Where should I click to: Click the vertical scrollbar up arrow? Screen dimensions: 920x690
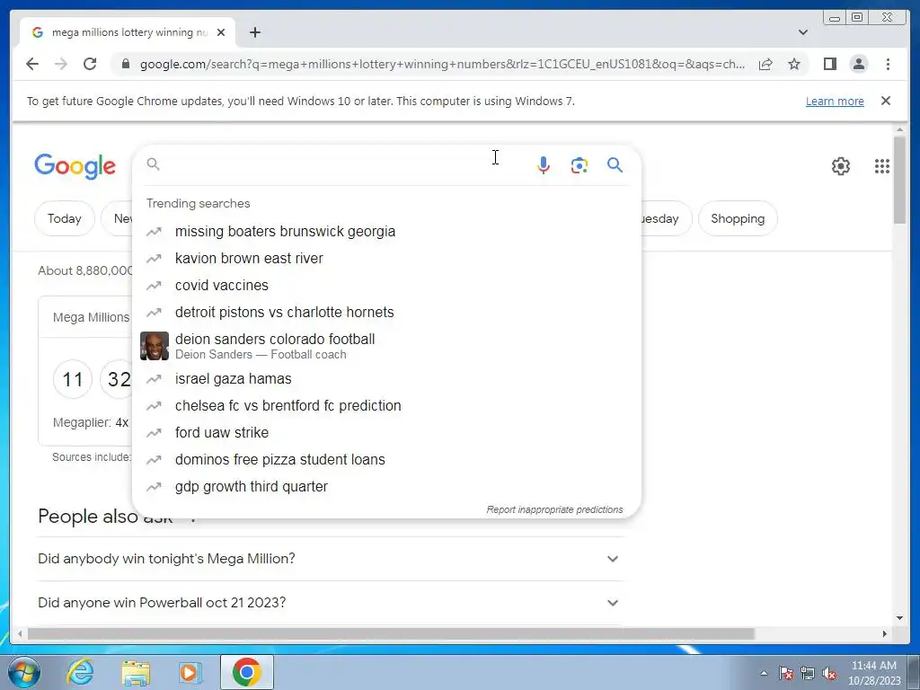899,129
